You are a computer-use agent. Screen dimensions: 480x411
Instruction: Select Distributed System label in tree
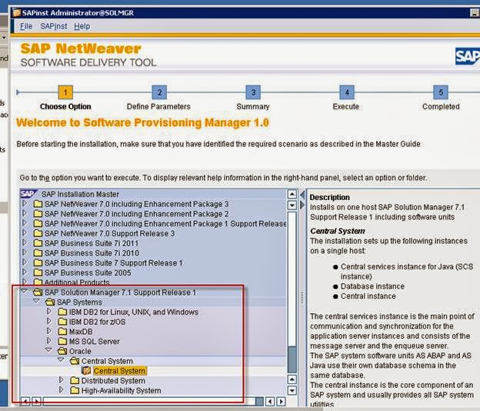click(x=113, y=381)
